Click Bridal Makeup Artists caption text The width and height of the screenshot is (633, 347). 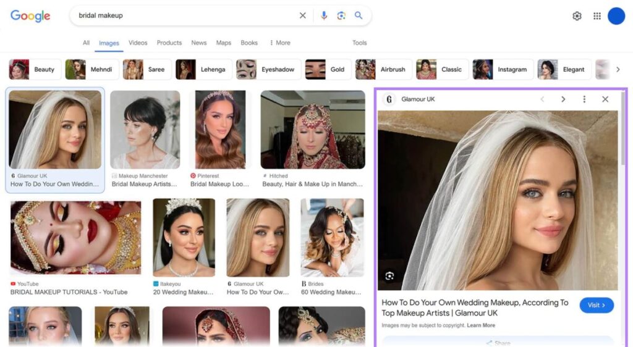[x=144, y=184]
